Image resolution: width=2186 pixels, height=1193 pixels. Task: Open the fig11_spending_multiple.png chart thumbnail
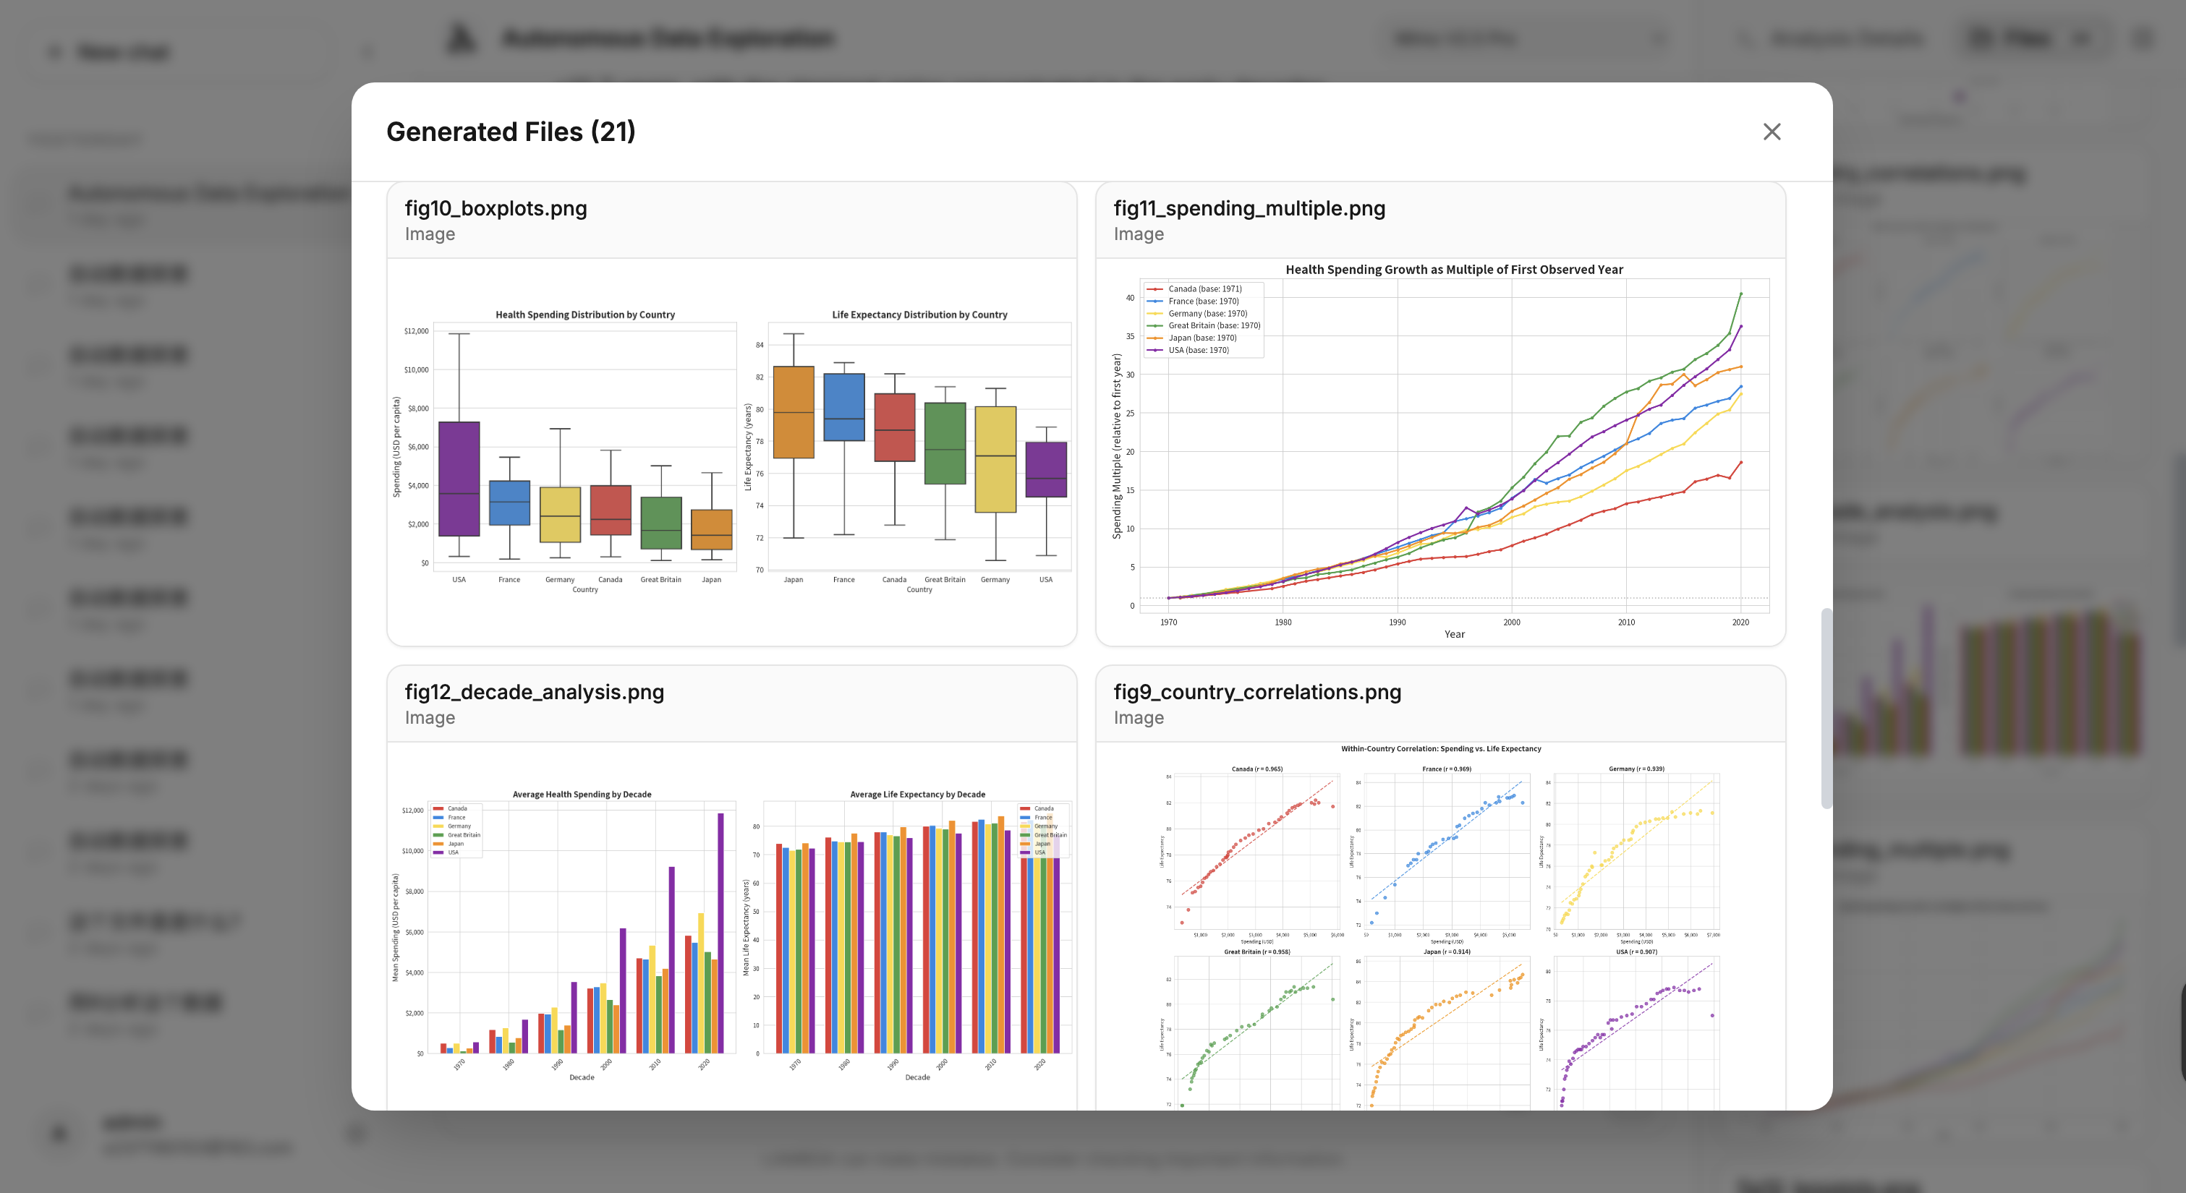(x=1440, y=451)
